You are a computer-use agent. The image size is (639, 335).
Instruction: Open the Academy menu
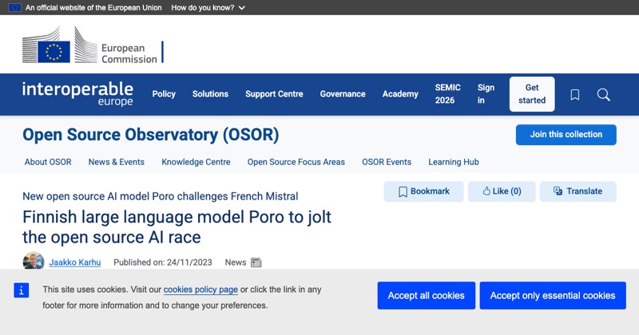coord(400,94)
